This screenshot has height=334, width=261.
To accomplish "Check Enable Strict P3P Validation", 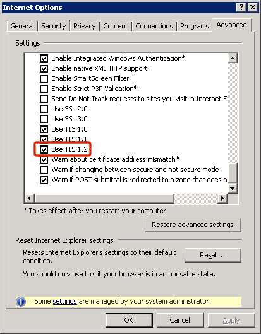I will click(44, 89).
